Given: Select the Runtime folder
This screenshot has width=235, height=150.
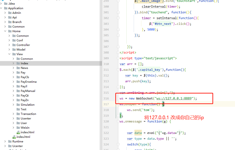Looking at the screenshot, I should click(x=18, y=141).
